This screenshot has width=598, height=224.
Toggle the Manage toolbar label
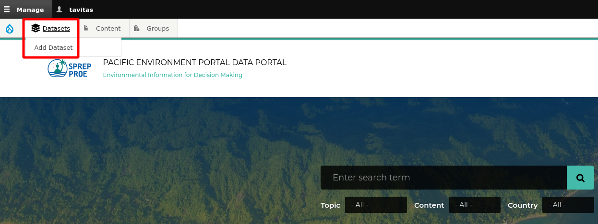[x=30, y=10]
